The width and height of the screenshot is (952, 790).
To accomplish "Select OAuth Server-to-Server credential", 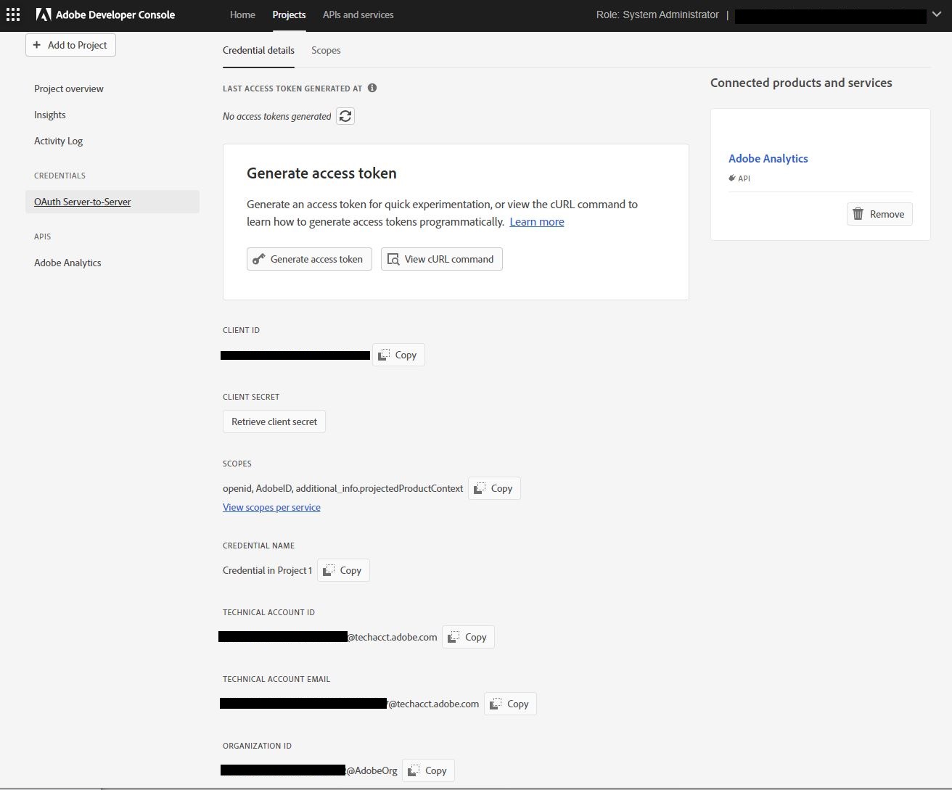I will (112, 202).
